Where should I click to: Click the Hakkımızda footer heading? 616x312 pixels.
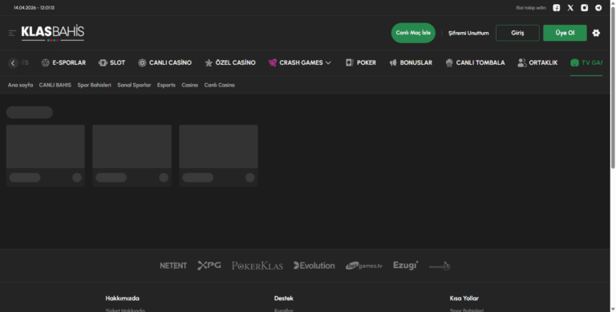pos(122,298)
